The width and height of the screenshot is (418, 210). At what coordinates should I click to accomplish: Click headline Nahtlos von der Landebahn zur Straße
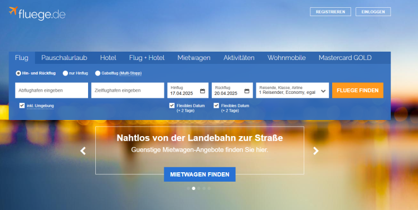(200, 138)
